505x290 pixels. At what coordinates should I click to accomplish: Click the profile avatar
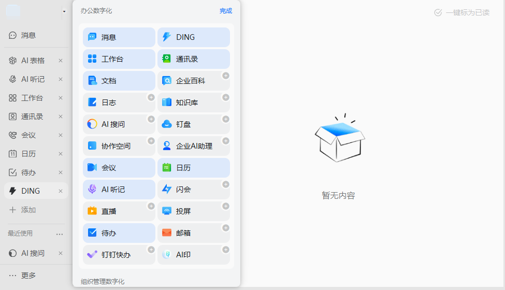(x=13, y=11)
